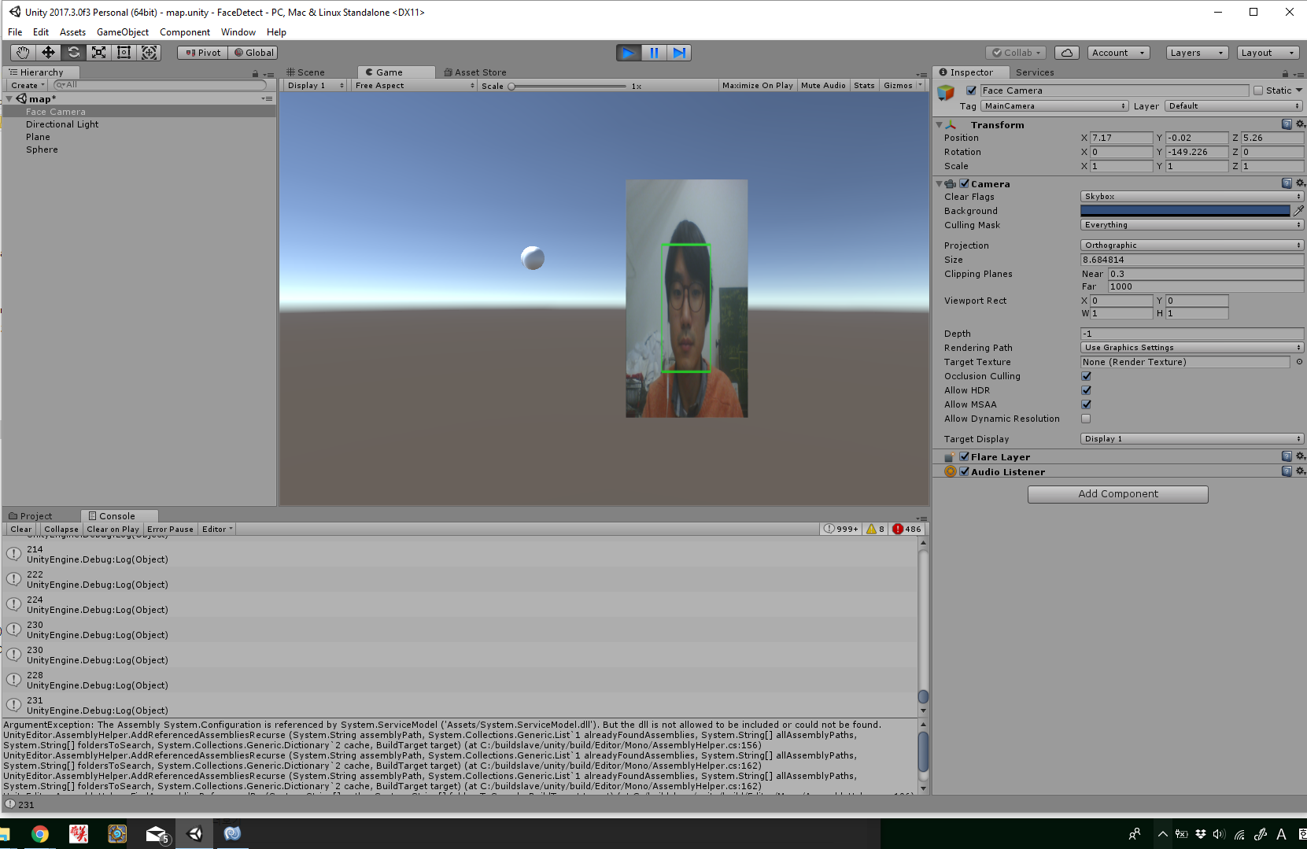Open Clear Flags dropdown Skybox
This screenshot has width=1307, height=849.
point(1192,197)
